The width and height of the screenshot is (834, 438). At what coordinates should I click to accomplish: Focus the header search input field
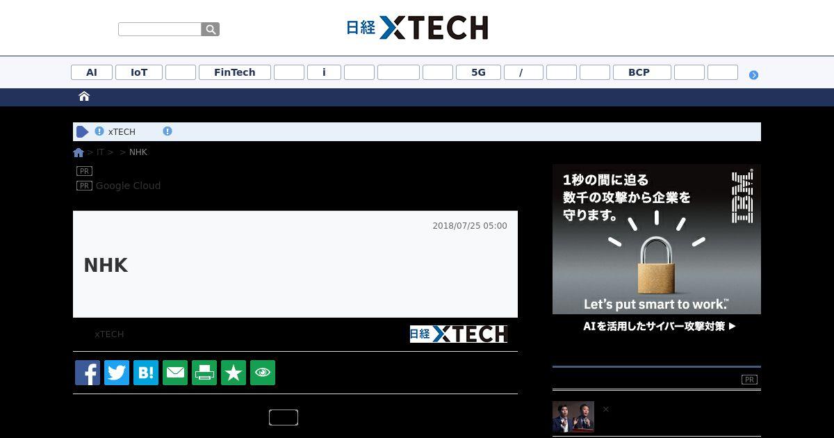[160, 29]
